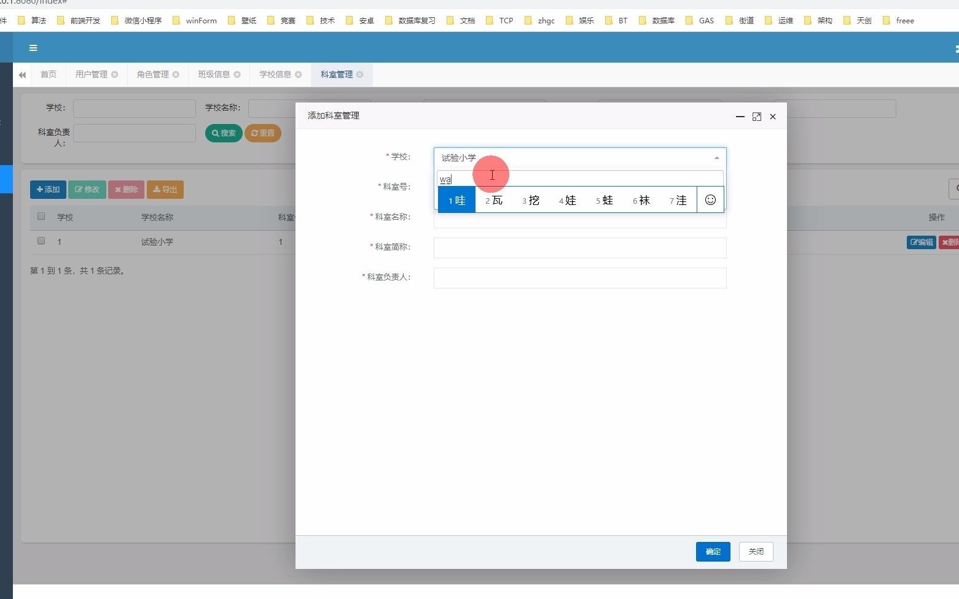Toggle the hamburger sidebar menu icon

pos(33,48)
